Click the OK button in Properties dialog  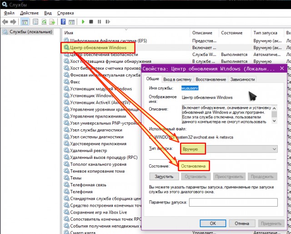click(x=213, y=223)
